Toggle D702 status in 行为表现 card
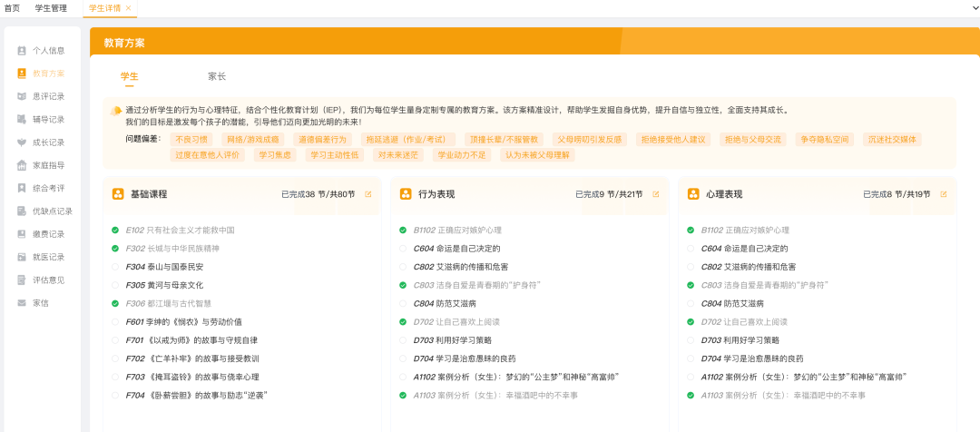The height and width of the screenshot is (432, 980). pyautogui.click(x=403, y=322)
